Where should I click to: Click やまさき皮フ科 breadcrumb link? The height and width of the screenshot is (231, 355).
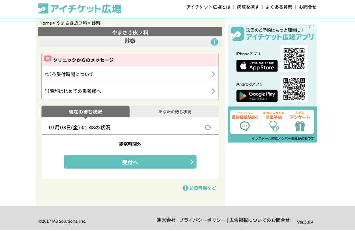pyautogui.click(x=71, y=23)
